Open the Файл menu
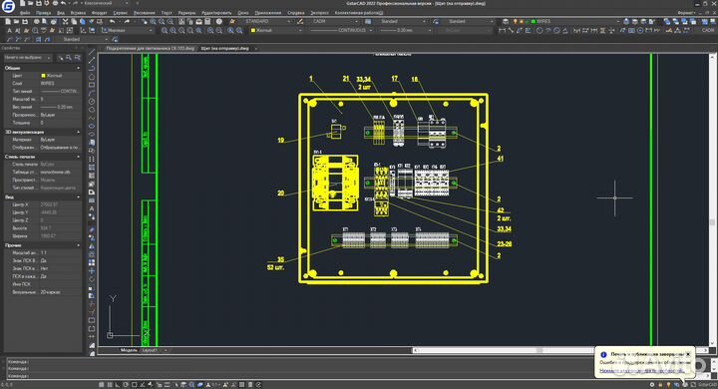 coord(25,13)
